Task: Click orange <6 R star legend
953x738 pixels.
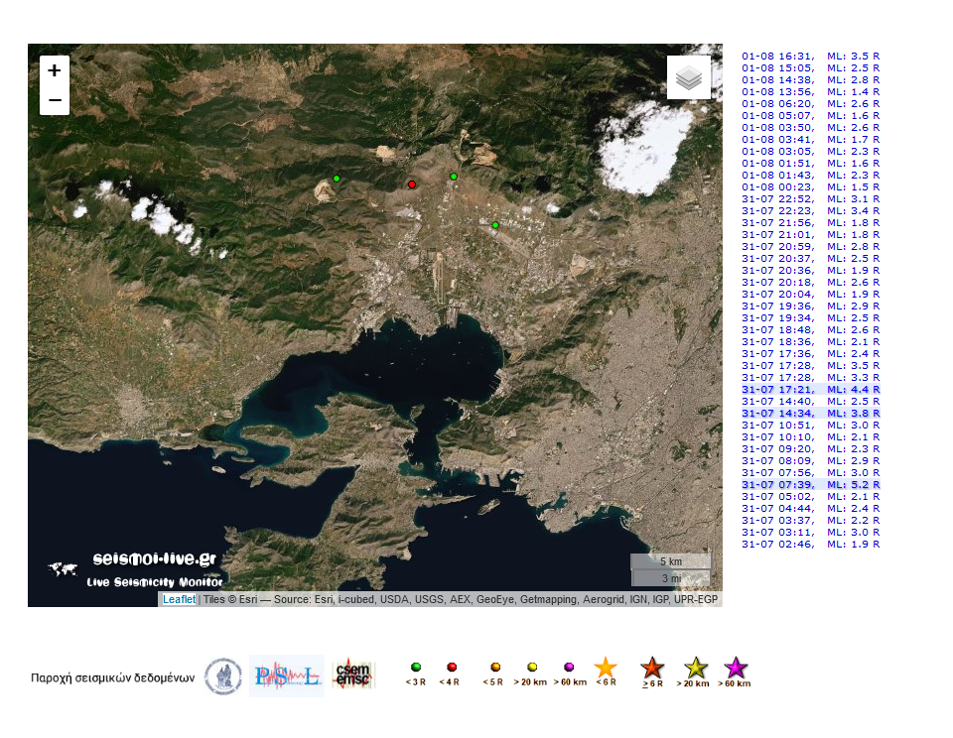Action: pyautogui.click(x=606, y=667)
